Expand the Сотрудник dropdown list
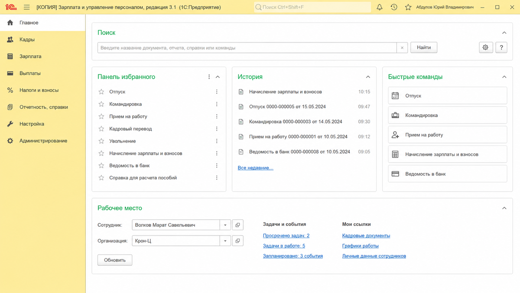This screenshot has width=520, height=293. tap(225, 225)
